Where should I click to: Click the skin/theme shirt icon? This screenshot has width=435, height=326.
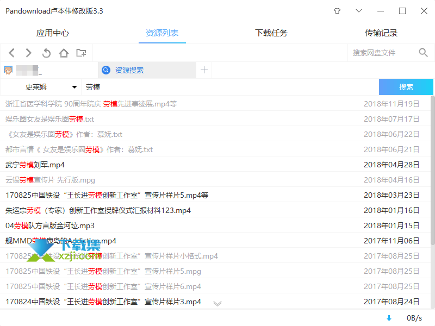click(x=337, y=11)
